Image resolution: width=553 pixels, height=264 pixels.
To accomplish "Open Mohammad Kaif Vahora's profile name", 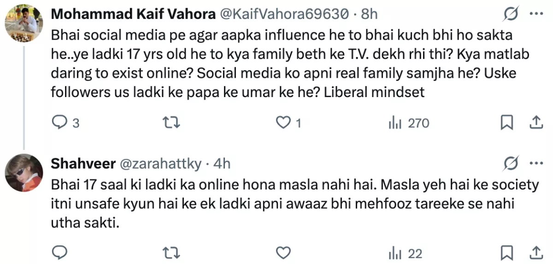I will click(x=133, y=15).
